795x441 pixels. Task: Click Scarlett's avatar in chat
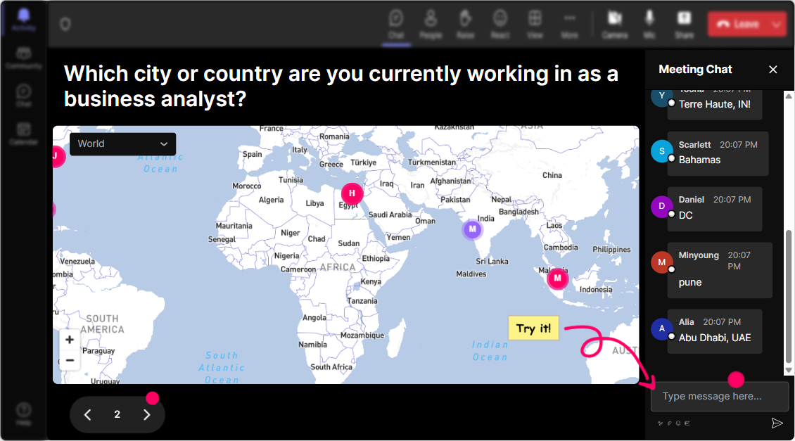pos(661,151)
